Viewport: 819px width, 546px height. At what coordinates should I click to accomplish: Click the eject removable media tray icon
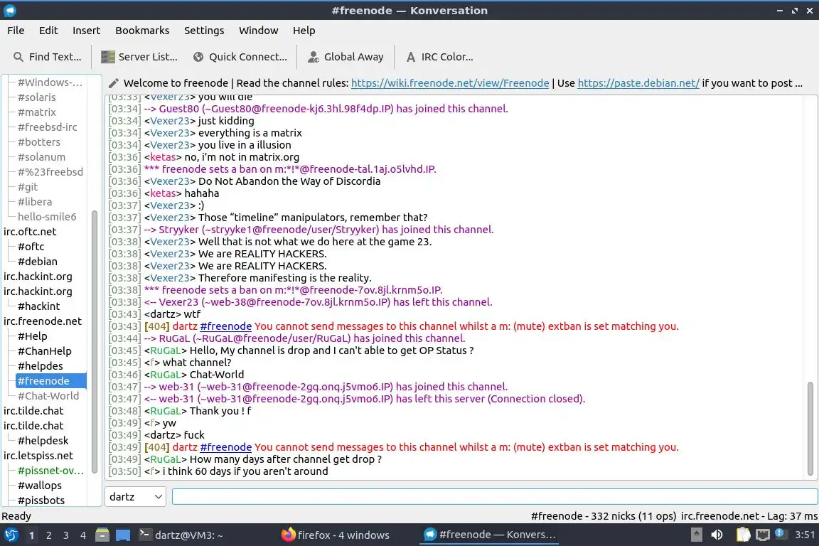pos(696,535)
